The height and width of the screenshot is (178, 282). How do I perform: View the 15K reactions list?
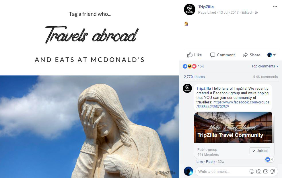tap(193, 66)
